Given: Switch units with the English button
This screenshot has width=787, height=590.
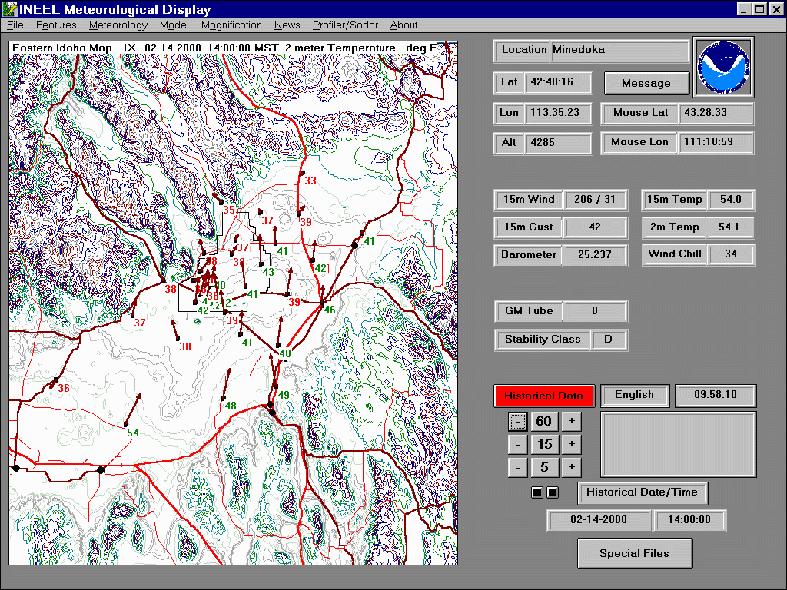Looking at the screenshot, I should [x=634, y=395].
